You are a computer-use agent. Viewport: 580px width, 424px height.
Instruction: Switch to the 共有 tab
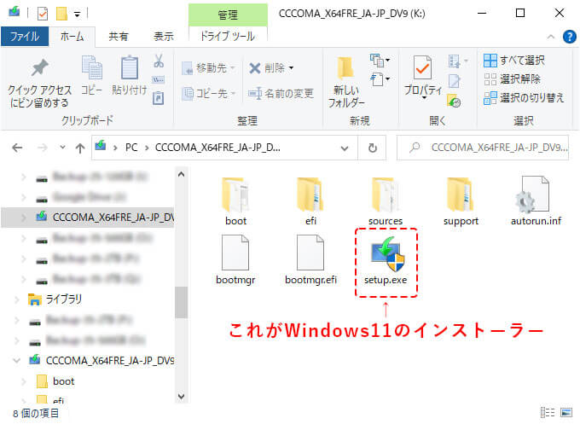point(118,37)
